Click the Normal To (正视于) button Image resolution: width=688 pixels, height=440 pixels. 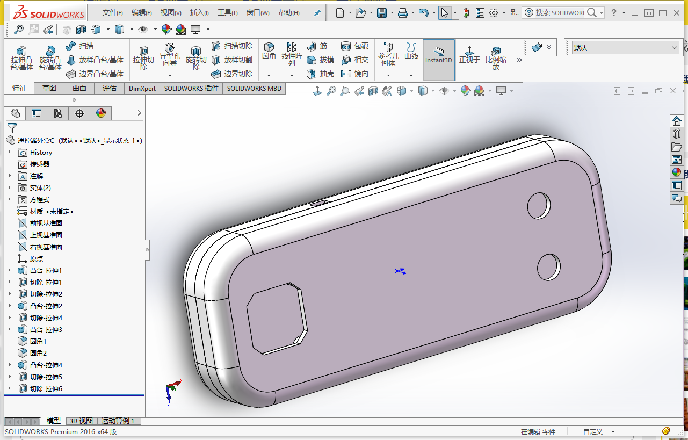[x=469, y=55]
